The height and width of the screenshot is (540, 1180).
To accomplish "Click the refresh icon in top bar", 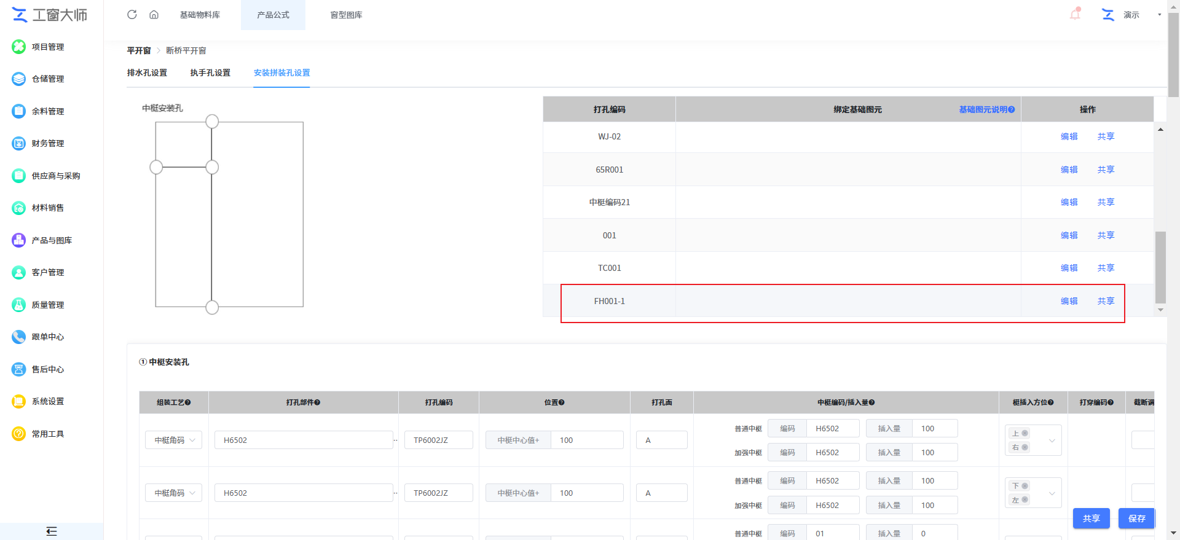I will (132, 15).
